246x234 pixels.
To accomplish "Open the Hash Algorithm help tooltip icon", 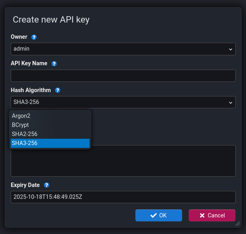I will tap(58, 90).
